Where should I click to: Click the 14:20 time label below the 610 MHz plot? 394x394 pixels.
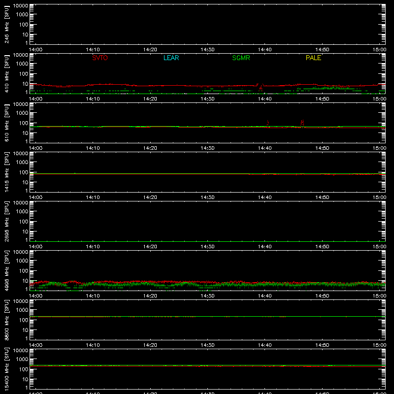coord(150,148)
